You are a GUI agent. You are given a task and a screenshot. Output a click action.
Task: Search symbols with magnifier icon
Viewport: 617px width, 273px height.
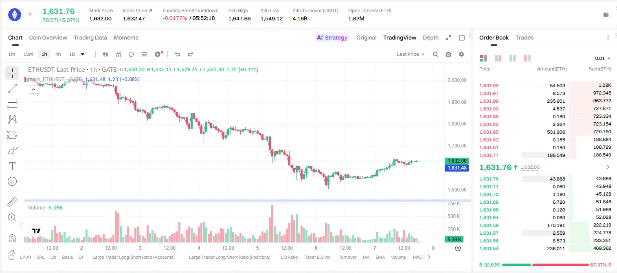tap(435, 54)
